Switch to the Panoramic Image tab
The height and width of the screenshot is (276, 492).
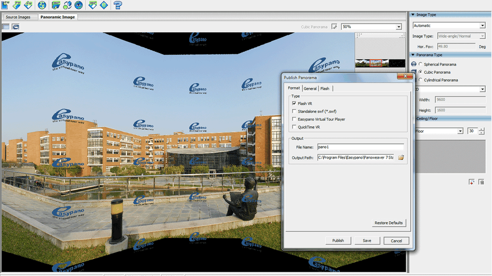(x=57, y=17)
